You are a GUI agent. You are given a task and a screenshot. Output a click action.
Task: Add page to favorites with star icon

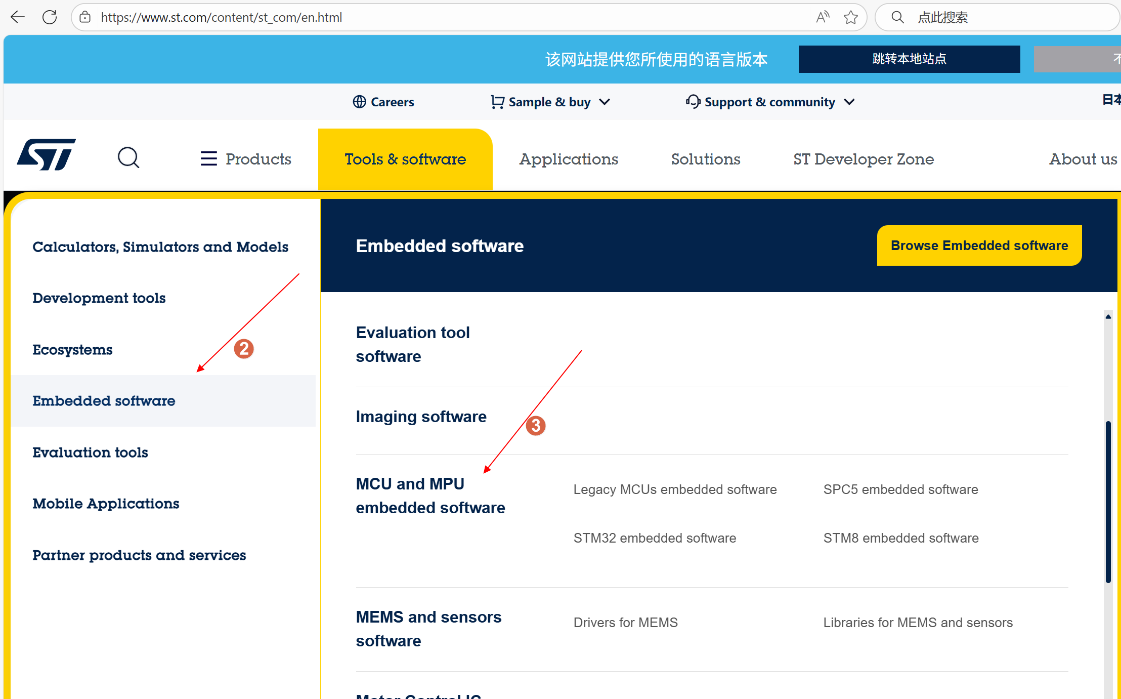click(x=851, y=17)
